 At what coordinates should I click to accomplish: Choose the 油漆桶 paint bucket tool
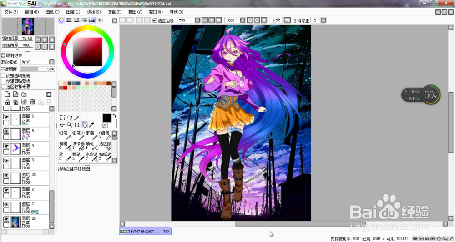(78, 146)
